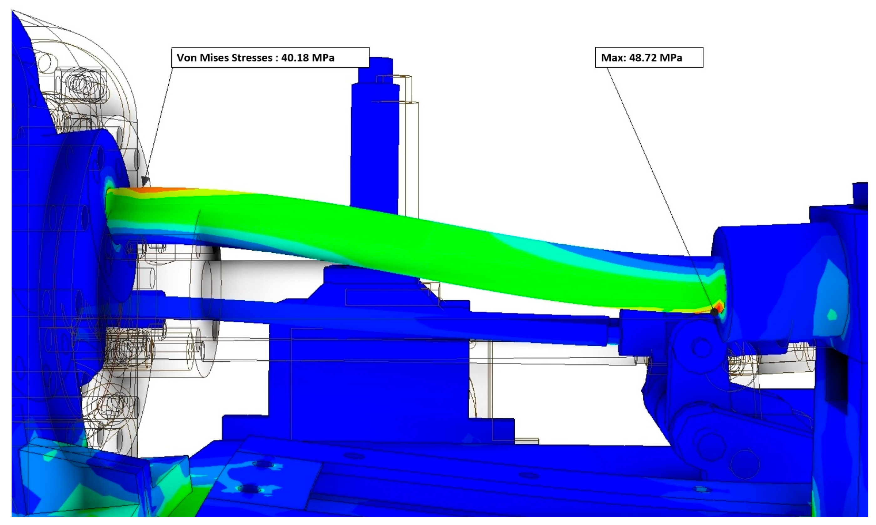Click the tall blue vertical column behind shaft

pos(375,141)
